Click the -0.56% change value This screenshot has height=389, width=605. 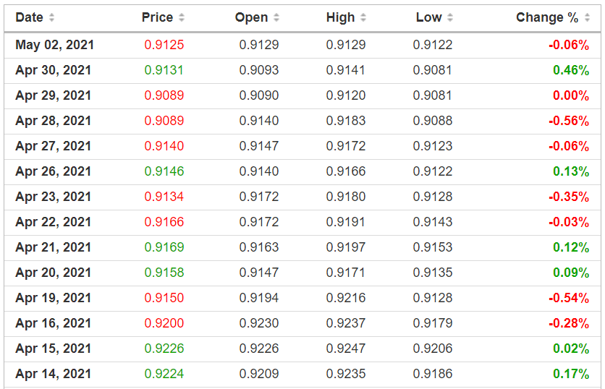[568, 121]
